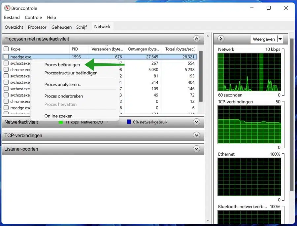Sort by the PID column header
297x226 pixels.
[79, 49]
